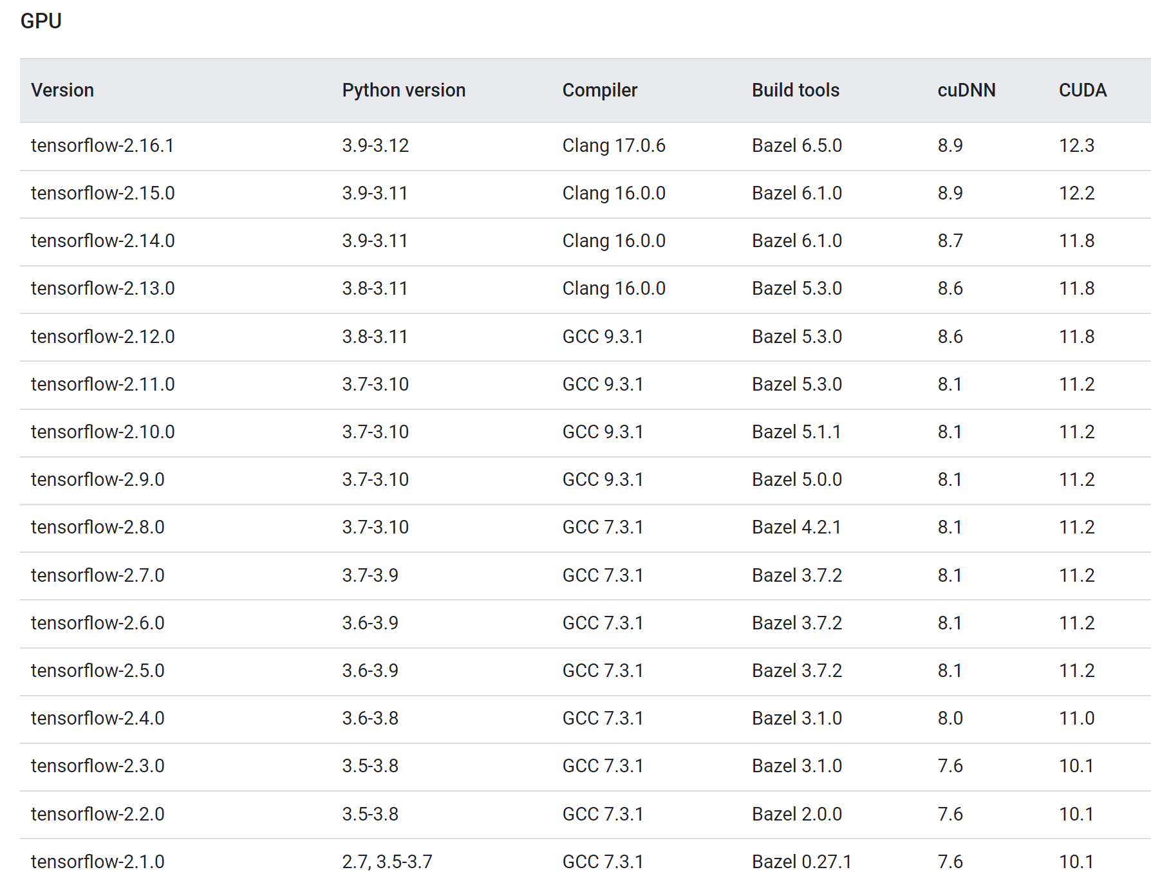Click the Version column header
1151x872 pixels.
point(62,90)
